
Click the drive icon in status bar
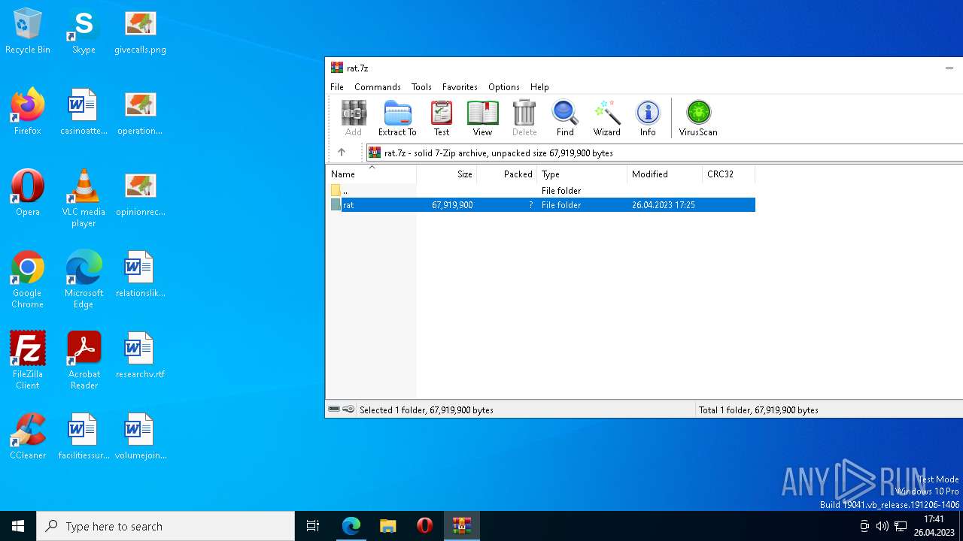[x=334, y=410]
